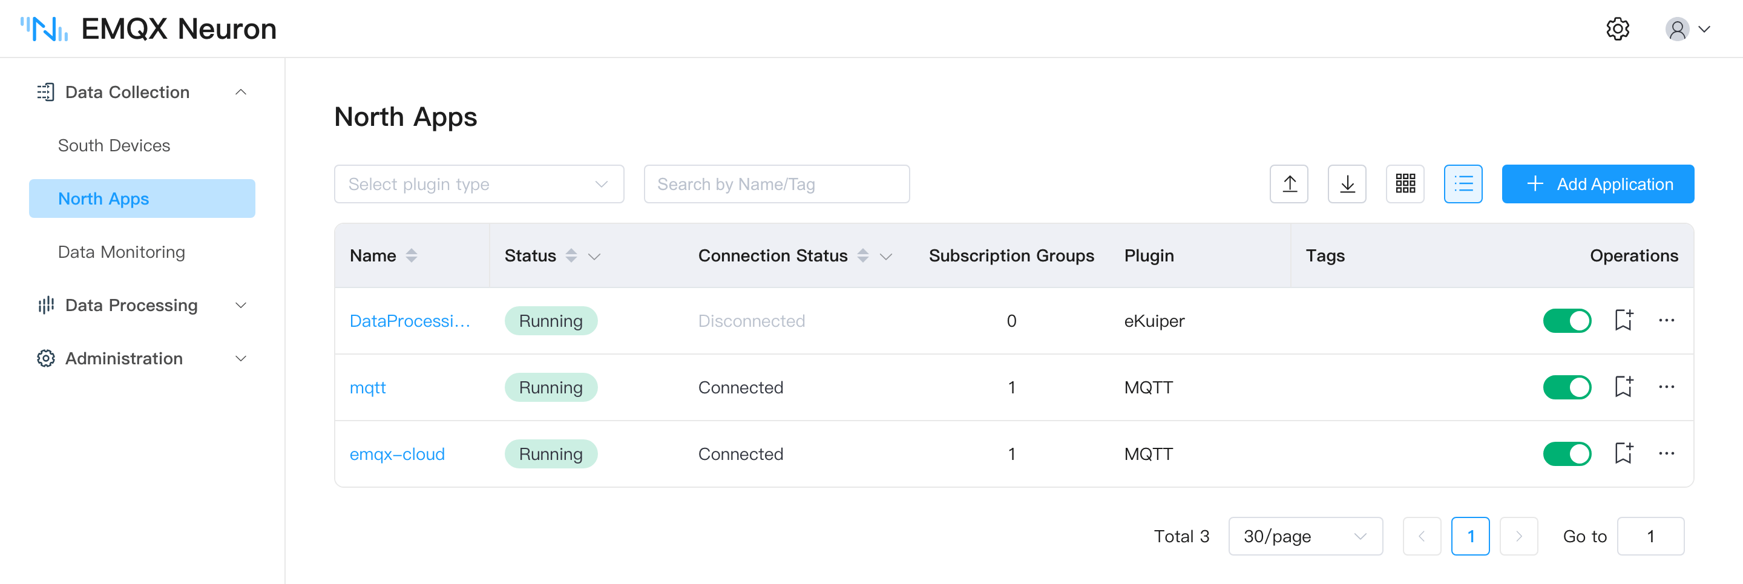This screenshot has width=1743, height=584.
Task: Click the Go to page number field
Action: click(x=1650, y=537)
